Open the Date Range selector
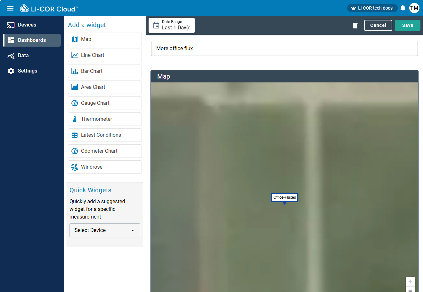The width and height of the screenshot is (423, 292). click(x=172, y=25)
